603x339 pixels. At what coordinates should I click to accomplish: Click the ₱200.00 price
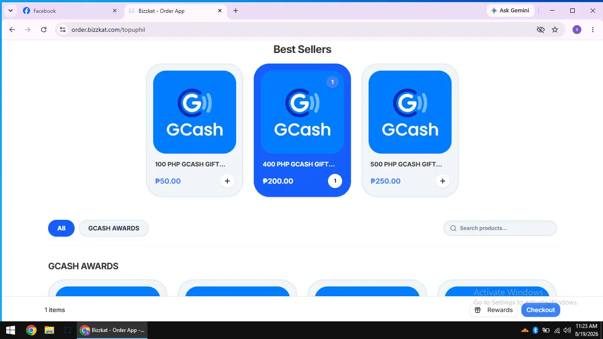coord(278,181)
